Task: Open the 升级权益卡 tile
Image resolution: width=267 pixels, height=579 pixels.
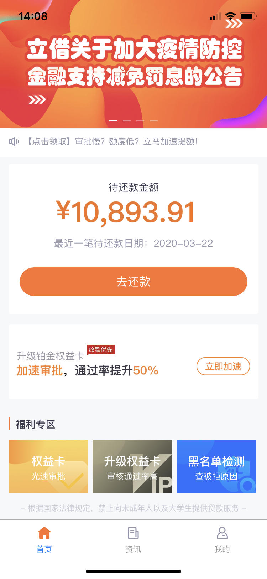Action: (x=132, y=467)
